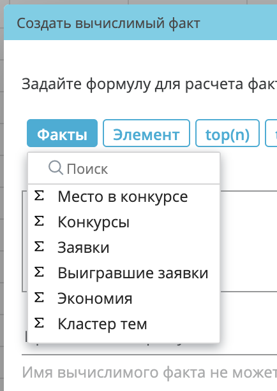Click sigma icon beside Кластер тем

[x=39, y=323]
